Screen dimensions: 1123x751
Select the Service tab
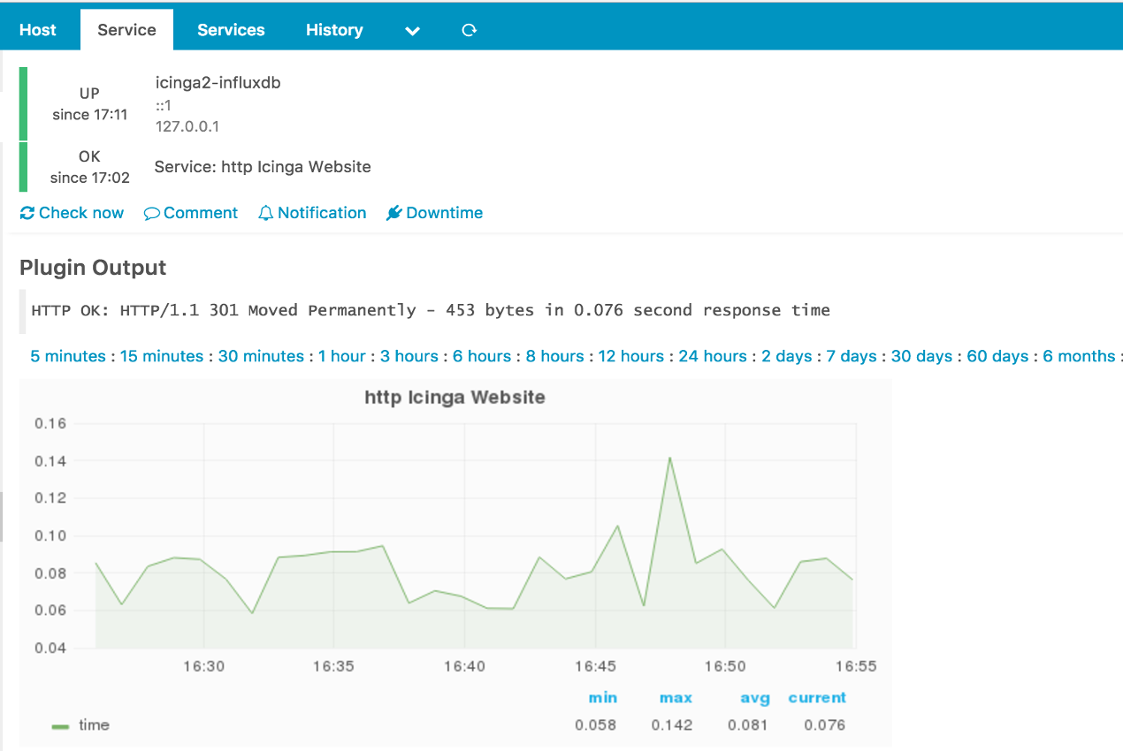click(x=126, y=30)
